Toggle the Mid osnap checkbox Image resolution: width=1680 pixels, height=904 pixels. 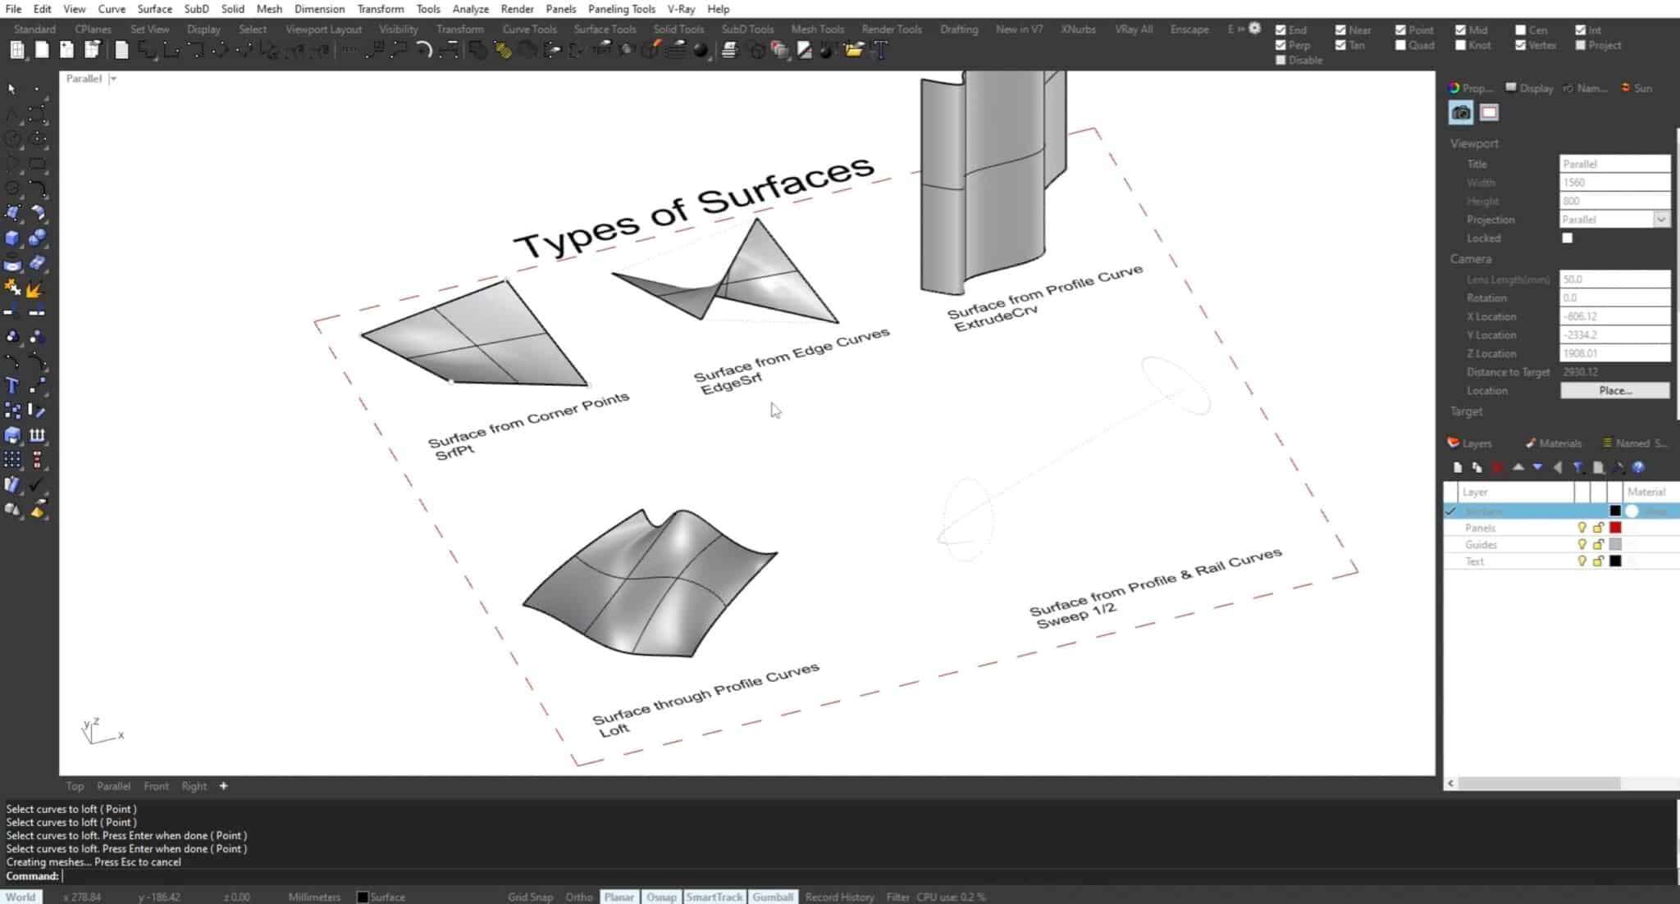pyautogui.click(x=1460, y=30)
